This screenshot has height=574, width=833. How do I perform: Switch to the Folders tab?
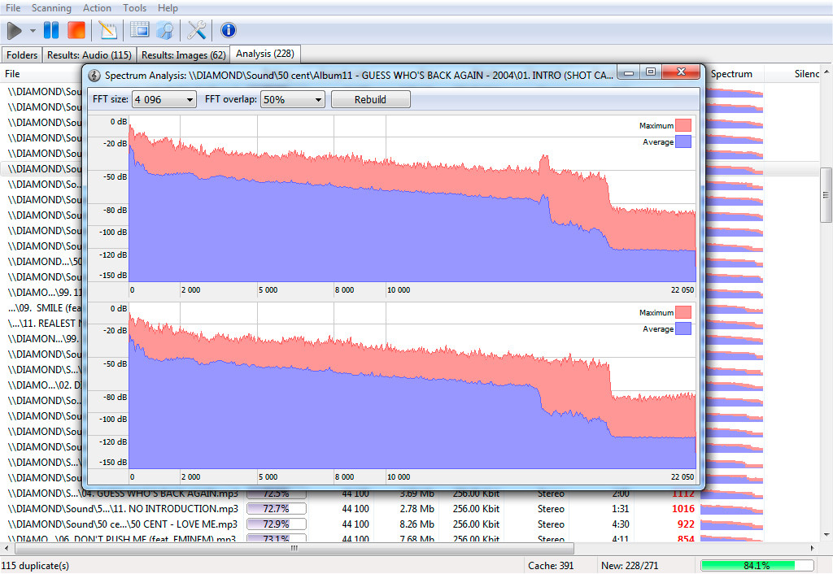22,55
